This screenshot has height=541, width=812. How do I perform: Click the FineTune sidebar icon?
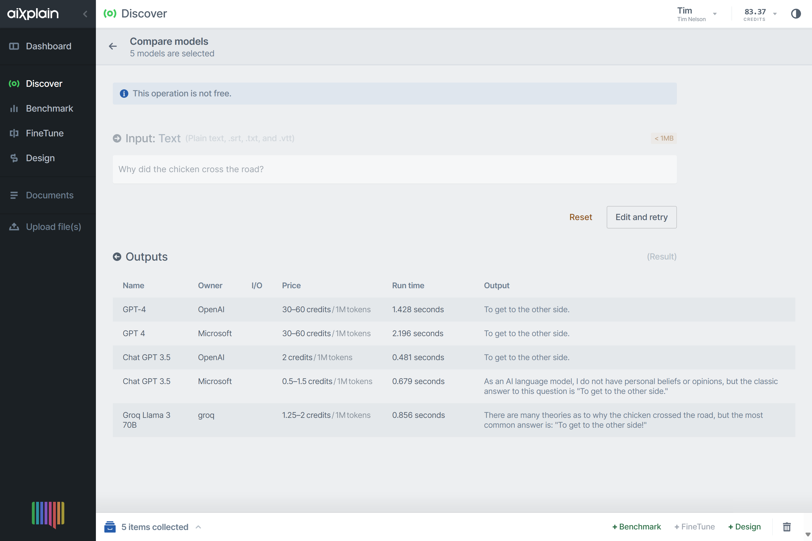(14, 133)
